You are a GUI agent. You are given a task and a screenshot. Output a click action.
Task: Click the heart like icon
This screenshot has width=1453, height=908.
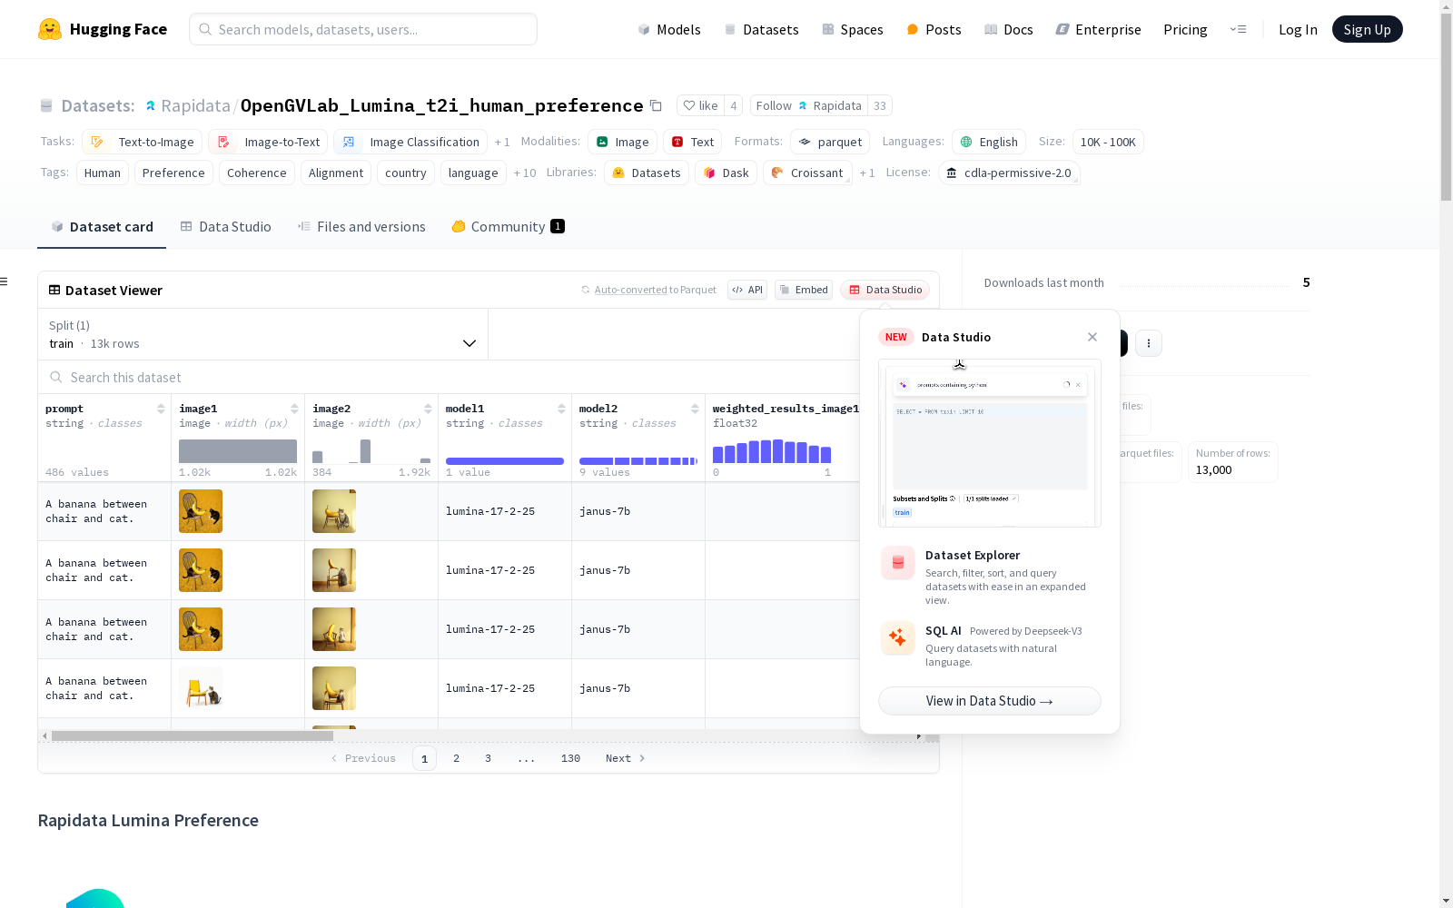[x=689, y=105]
